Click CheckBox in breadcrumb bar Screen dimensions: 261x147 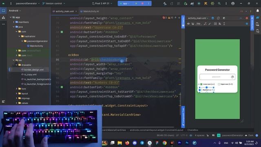[x=193, y=130]
